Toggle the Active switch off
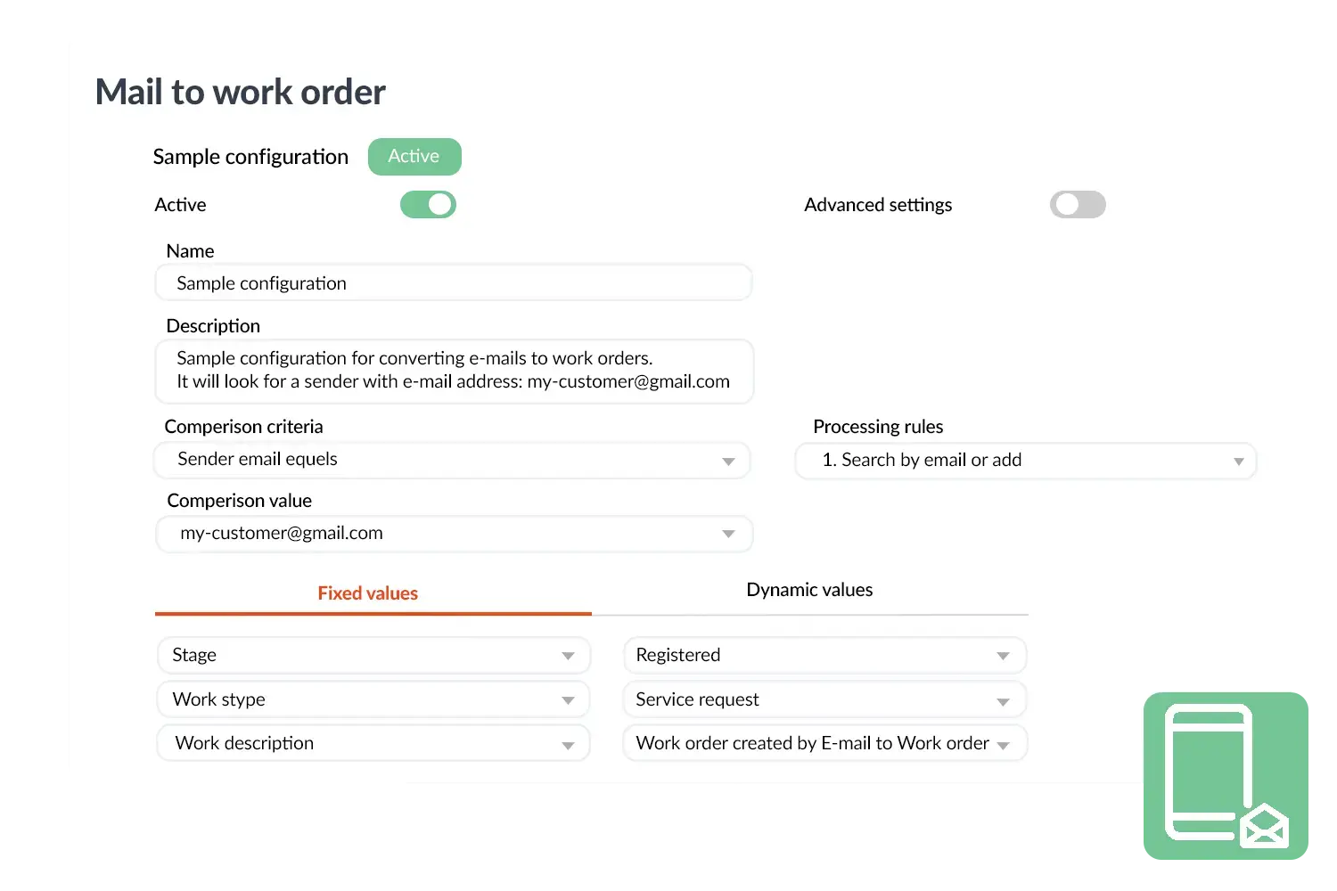The height and width of the screenshot is (891, 1337). coord(429,205)
